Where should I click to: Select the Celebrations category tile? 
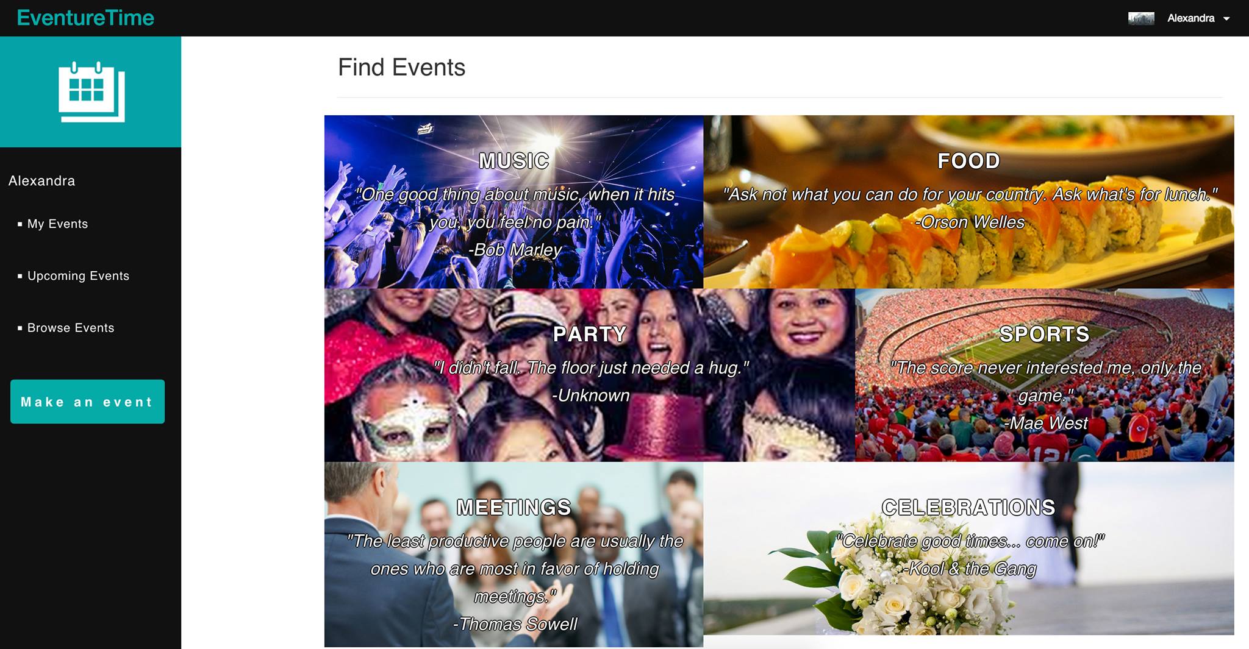[968, 548]
